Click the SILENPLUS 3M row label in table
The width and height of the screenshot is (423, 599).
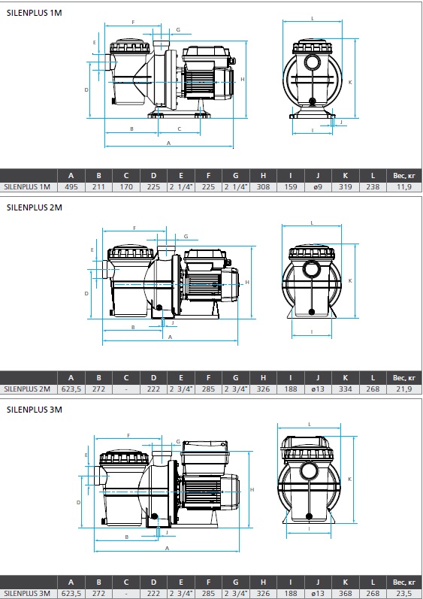pyautogui.click(x=27, y=593)
